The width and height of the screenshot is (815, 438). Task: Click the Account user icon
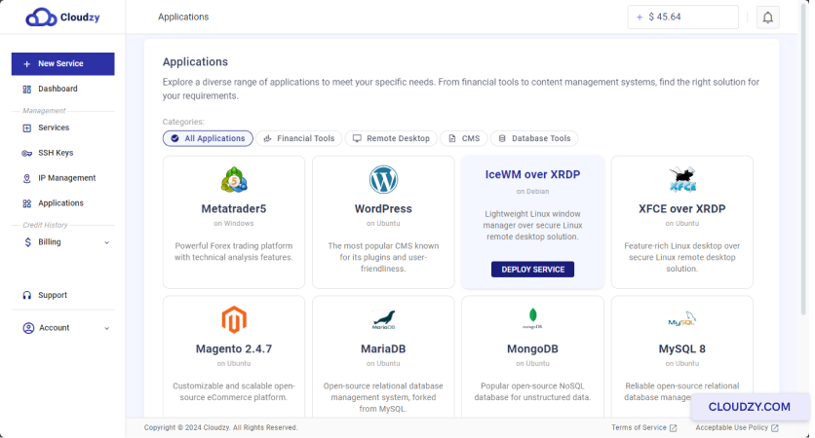28,328
